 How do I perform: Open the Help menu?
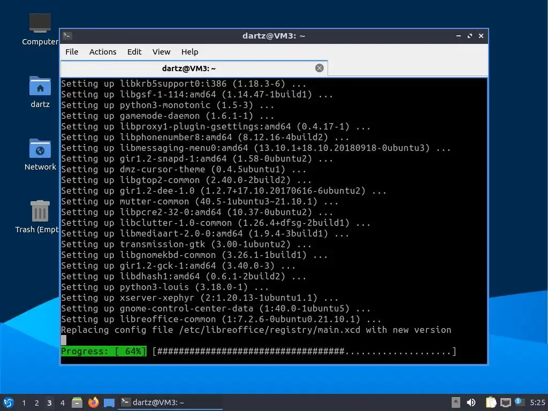coord(190,52)
